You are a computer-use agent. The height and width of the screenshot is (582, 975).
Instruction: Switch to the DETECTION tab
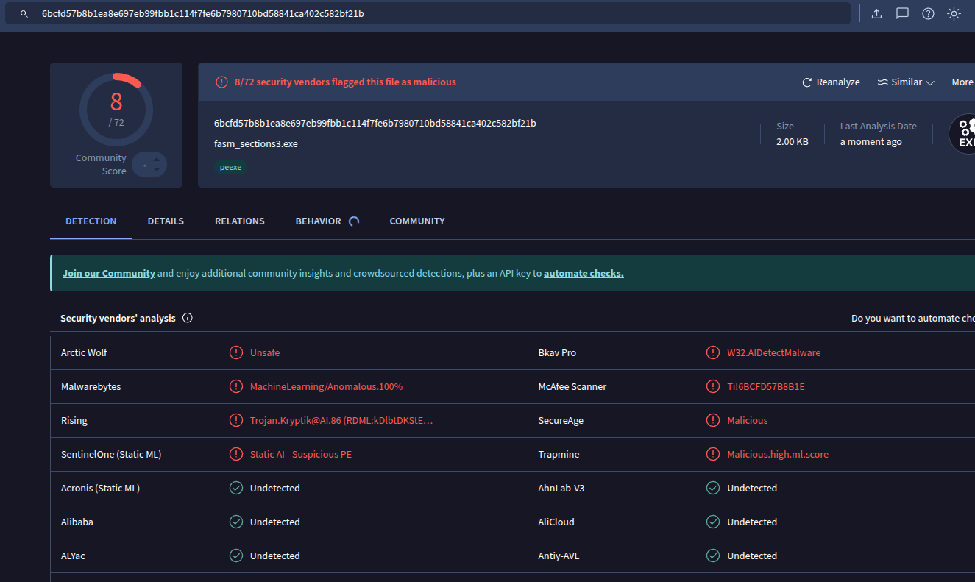coord(91,221)
